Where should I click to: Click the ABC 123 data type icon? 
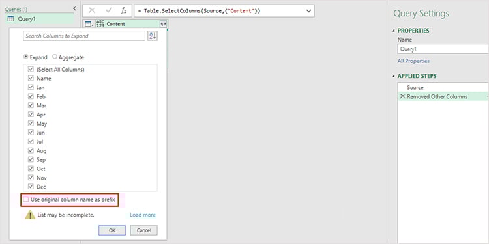100,24
